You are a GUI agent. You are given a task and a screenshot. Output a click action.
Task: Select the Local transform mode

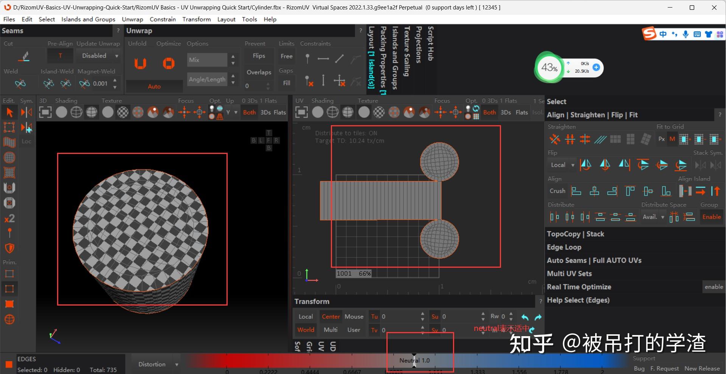pos(306,317)
